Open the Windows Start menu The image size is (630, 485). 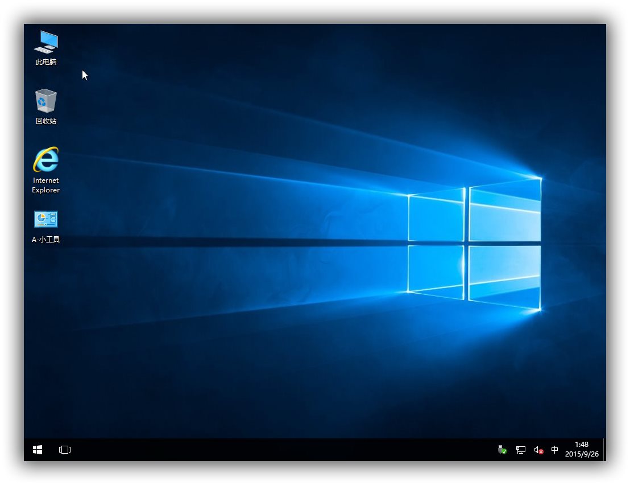click(38, 450)
